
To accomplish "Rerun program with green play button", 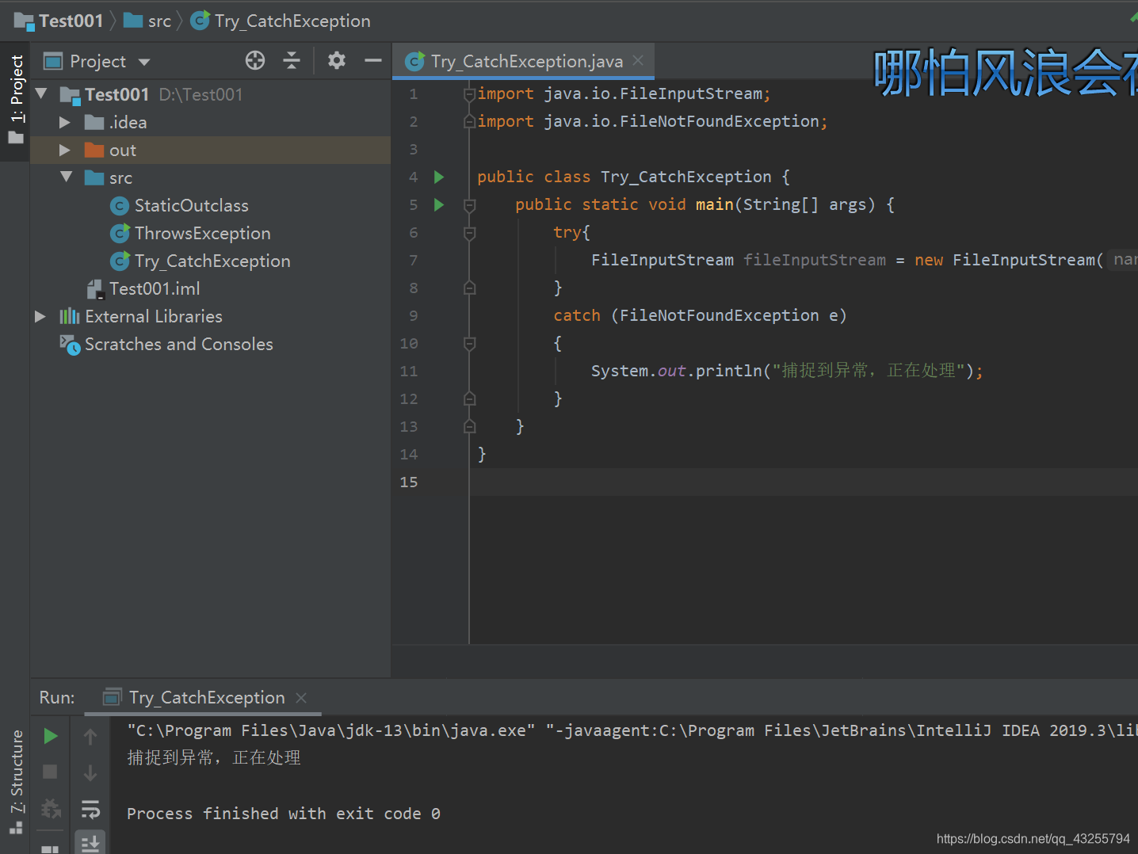I will click(50, 736).
